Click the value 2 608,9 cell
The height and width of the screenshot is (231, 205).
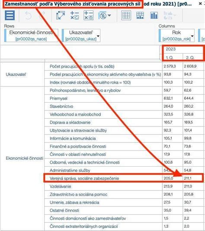(x=193, y=66)
